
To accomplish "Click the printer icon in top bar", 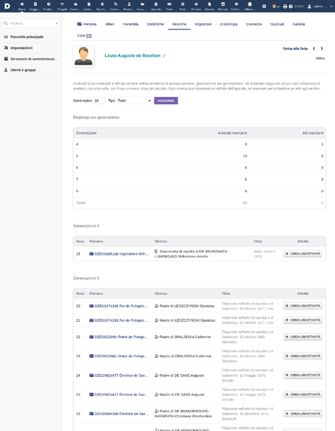I will click(285, 6).
